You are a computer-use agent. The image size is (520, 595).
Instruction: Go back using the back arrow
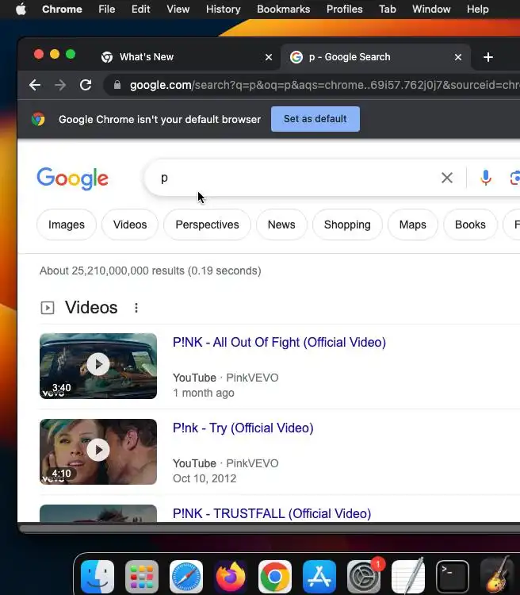point(35,85)
